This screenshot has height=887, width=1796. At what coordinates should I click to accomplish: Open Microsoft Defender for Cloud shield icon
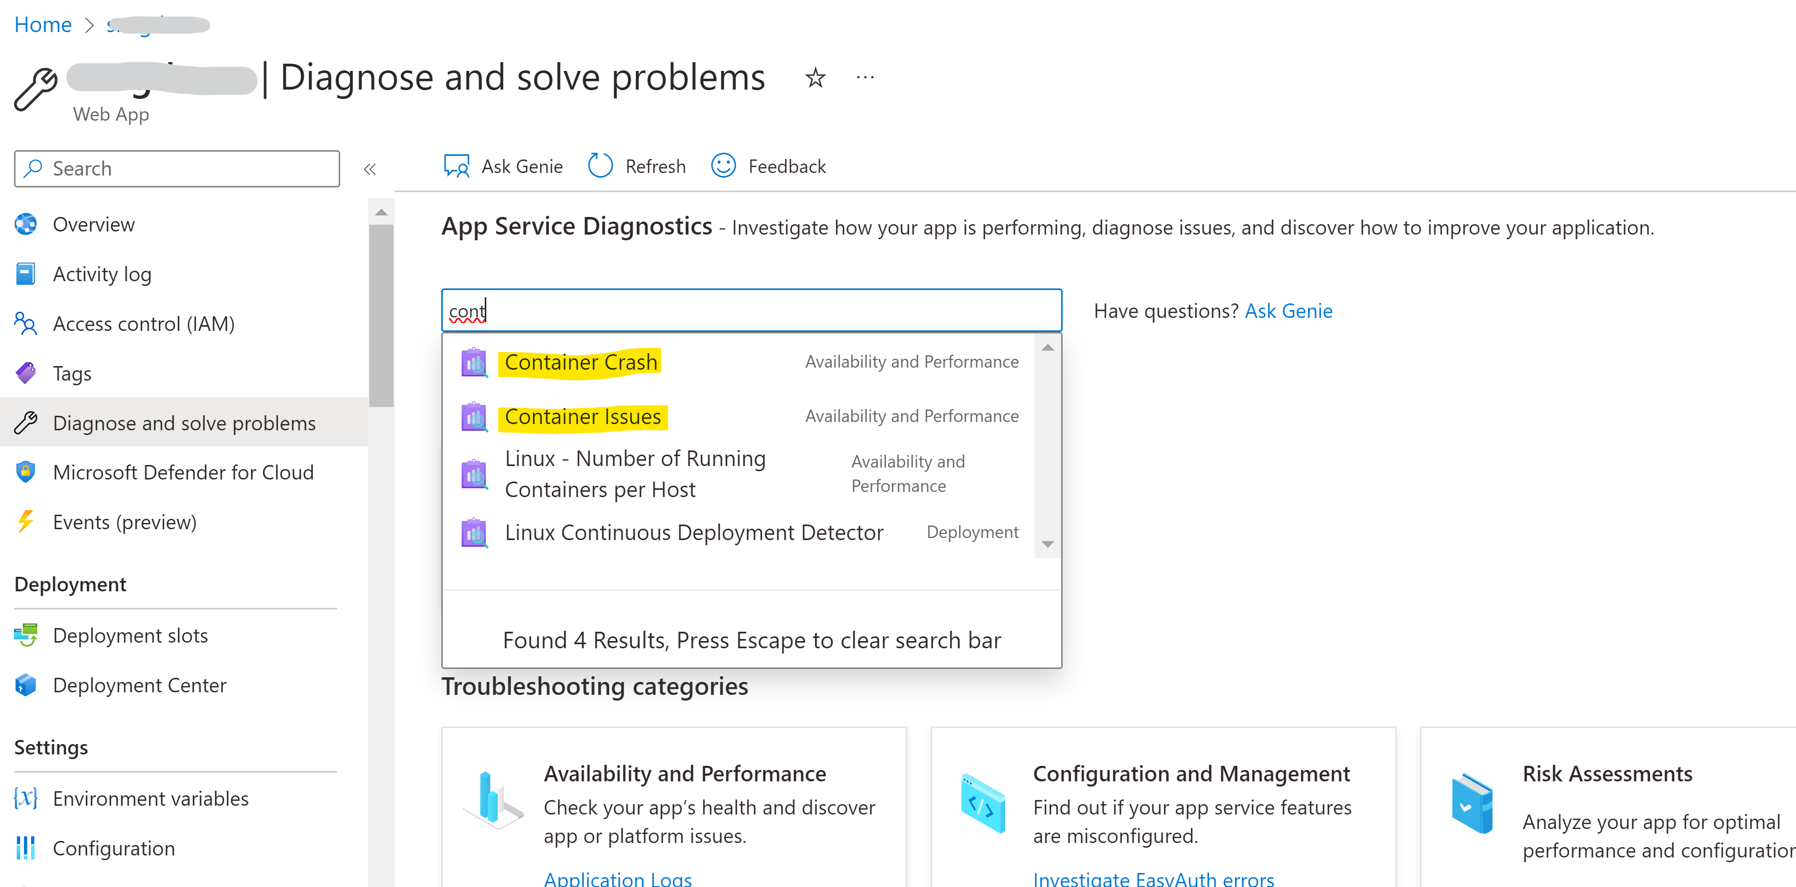pos(26,472)
